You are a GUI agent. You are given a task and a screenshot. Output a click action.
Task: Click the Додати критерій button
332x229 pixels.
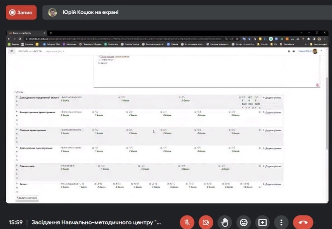(27, 198)
